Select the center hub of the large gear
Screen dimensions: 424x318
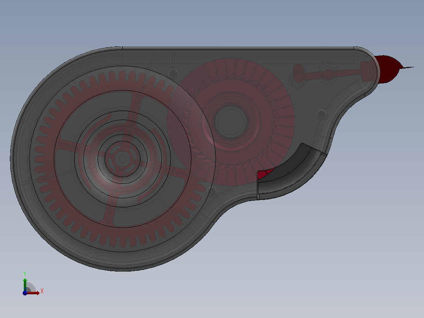pos(122,159)
